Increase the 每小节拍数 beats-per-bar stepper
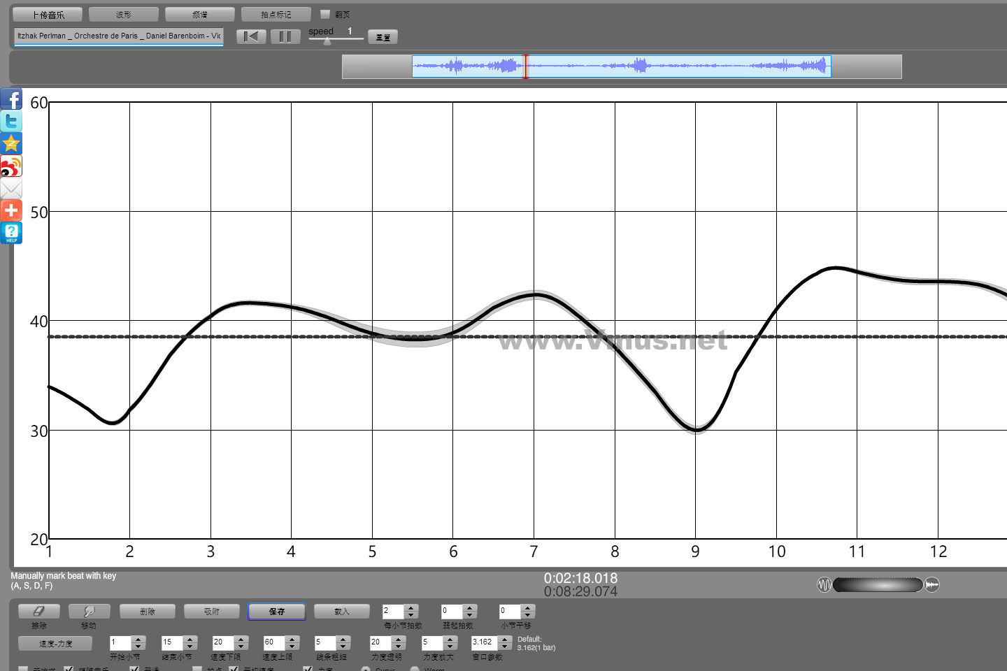The image size is (1007, 671). click(x=412, y=607)
